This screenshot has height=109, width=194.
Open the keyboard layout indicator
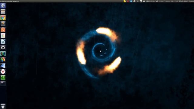(x=141, y=1)
